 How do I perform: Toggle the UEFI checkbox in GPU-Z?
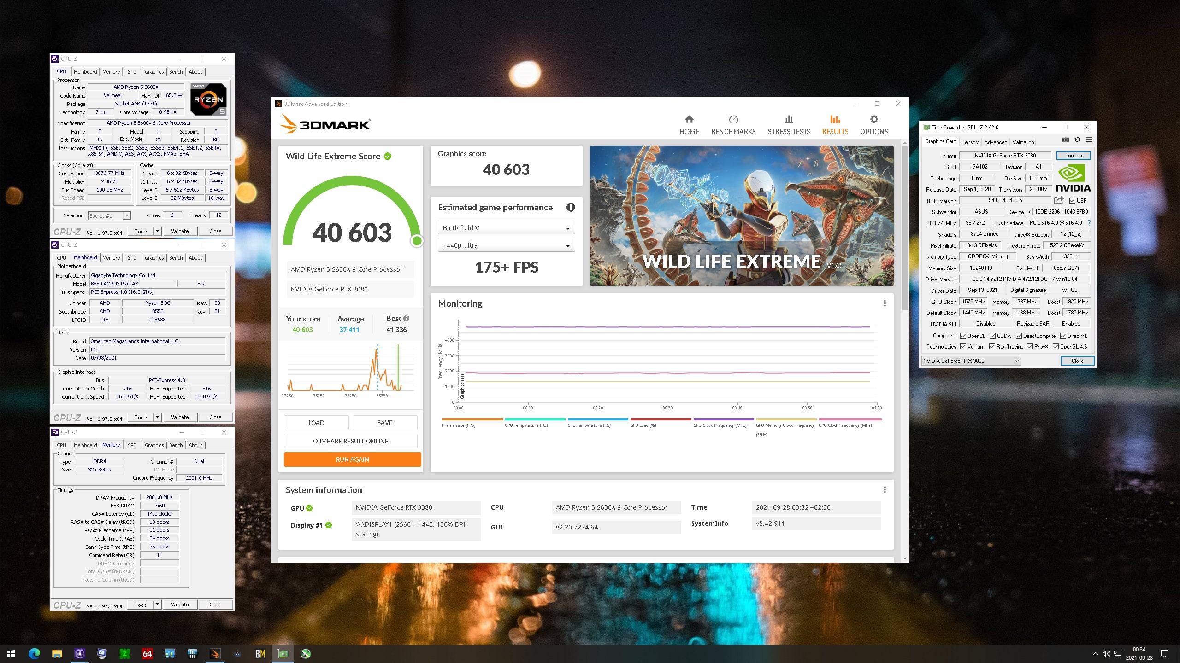(1073, 200)
